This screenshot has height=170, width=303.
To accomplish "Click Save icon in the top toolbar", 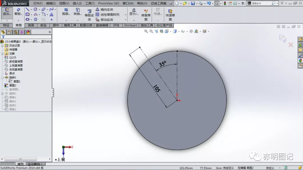I will [x=193, y=3].
